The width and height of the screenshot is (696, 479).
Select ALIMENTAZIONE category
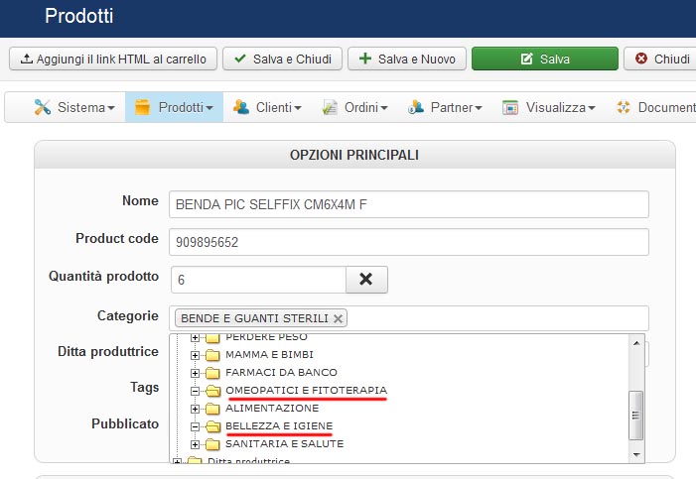coord(272,408)
